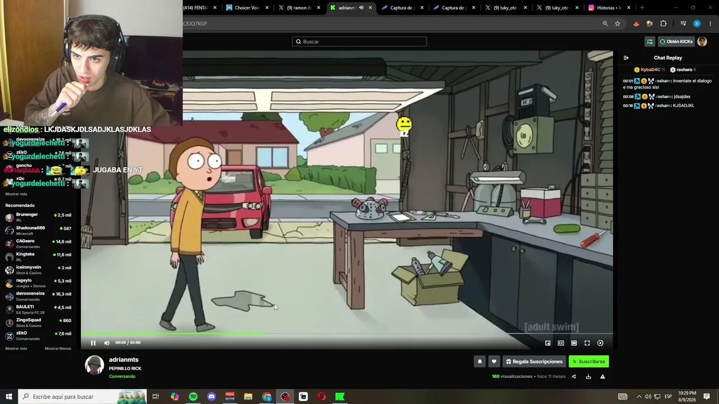This screenshot has height=404, width=719.
Task: Open the adrianmts channel avatar
Action: click(94, 365)
